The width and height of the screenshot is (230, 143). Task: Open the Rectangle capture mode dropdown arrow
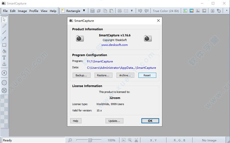pyautogui.click(x=84, y=11)
